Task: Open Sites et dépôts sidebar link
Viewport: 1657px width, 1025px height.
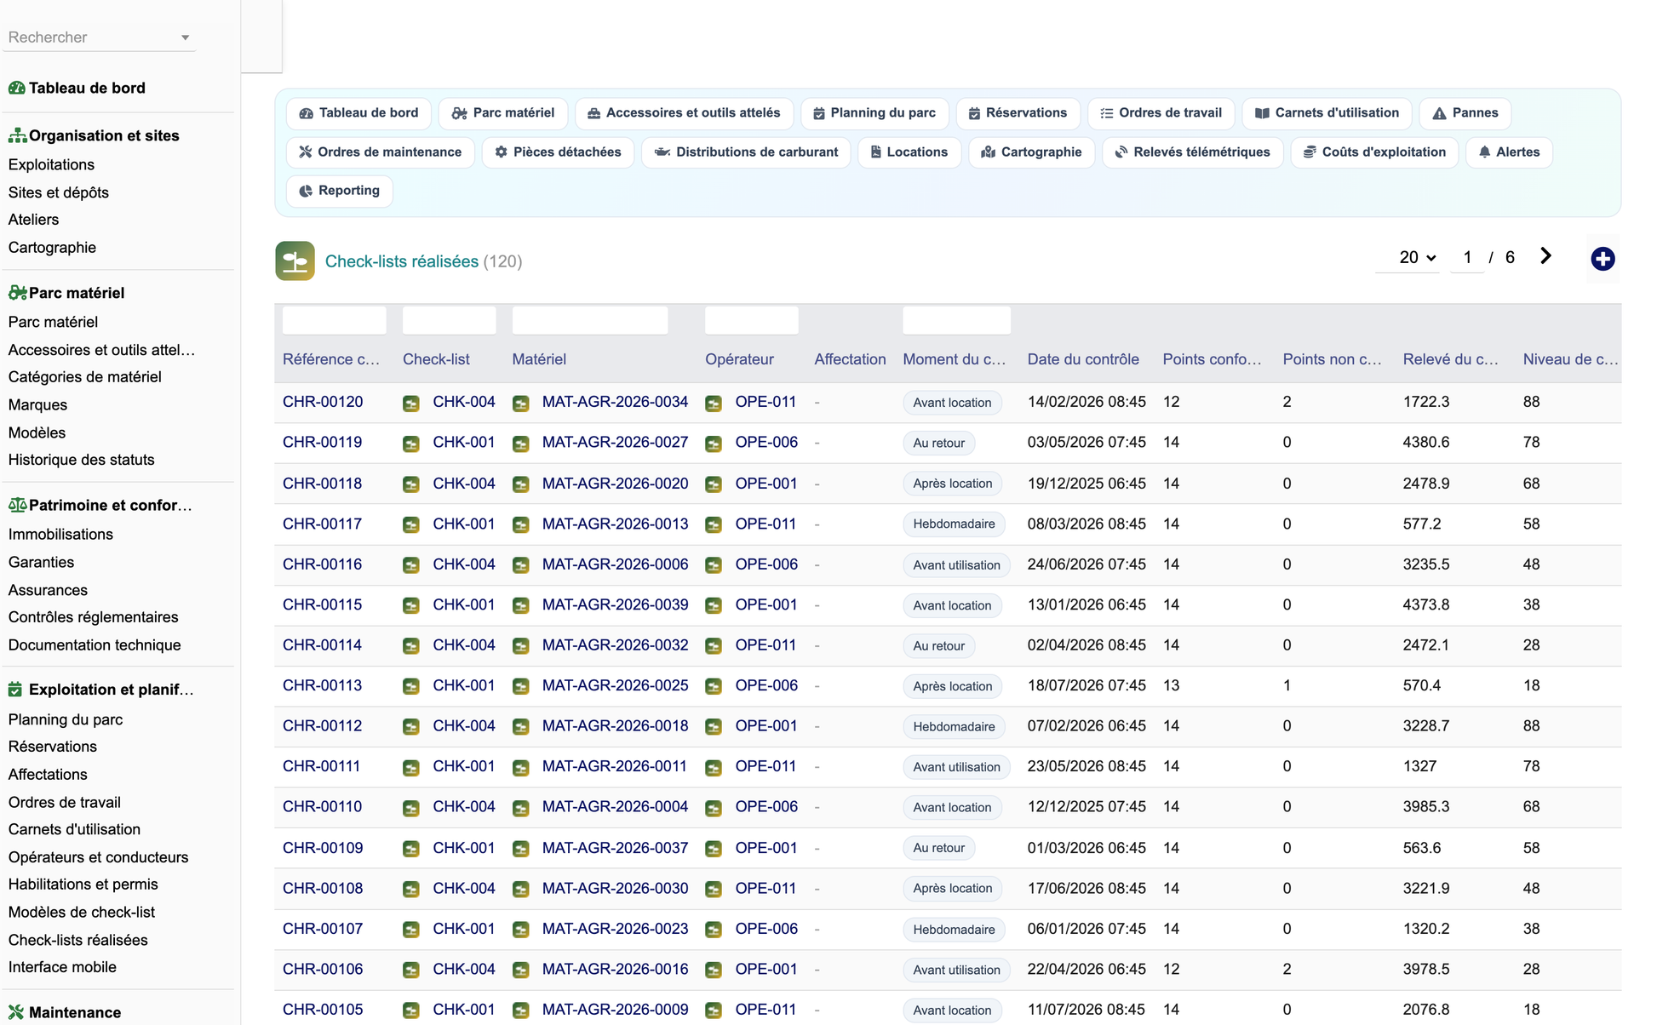Action: tap(59, 192)
